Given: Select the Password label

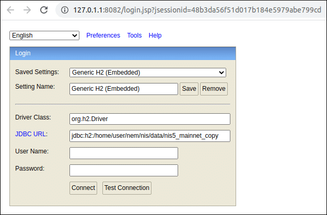Looking at the screenshot, I should tap(30, 169).
